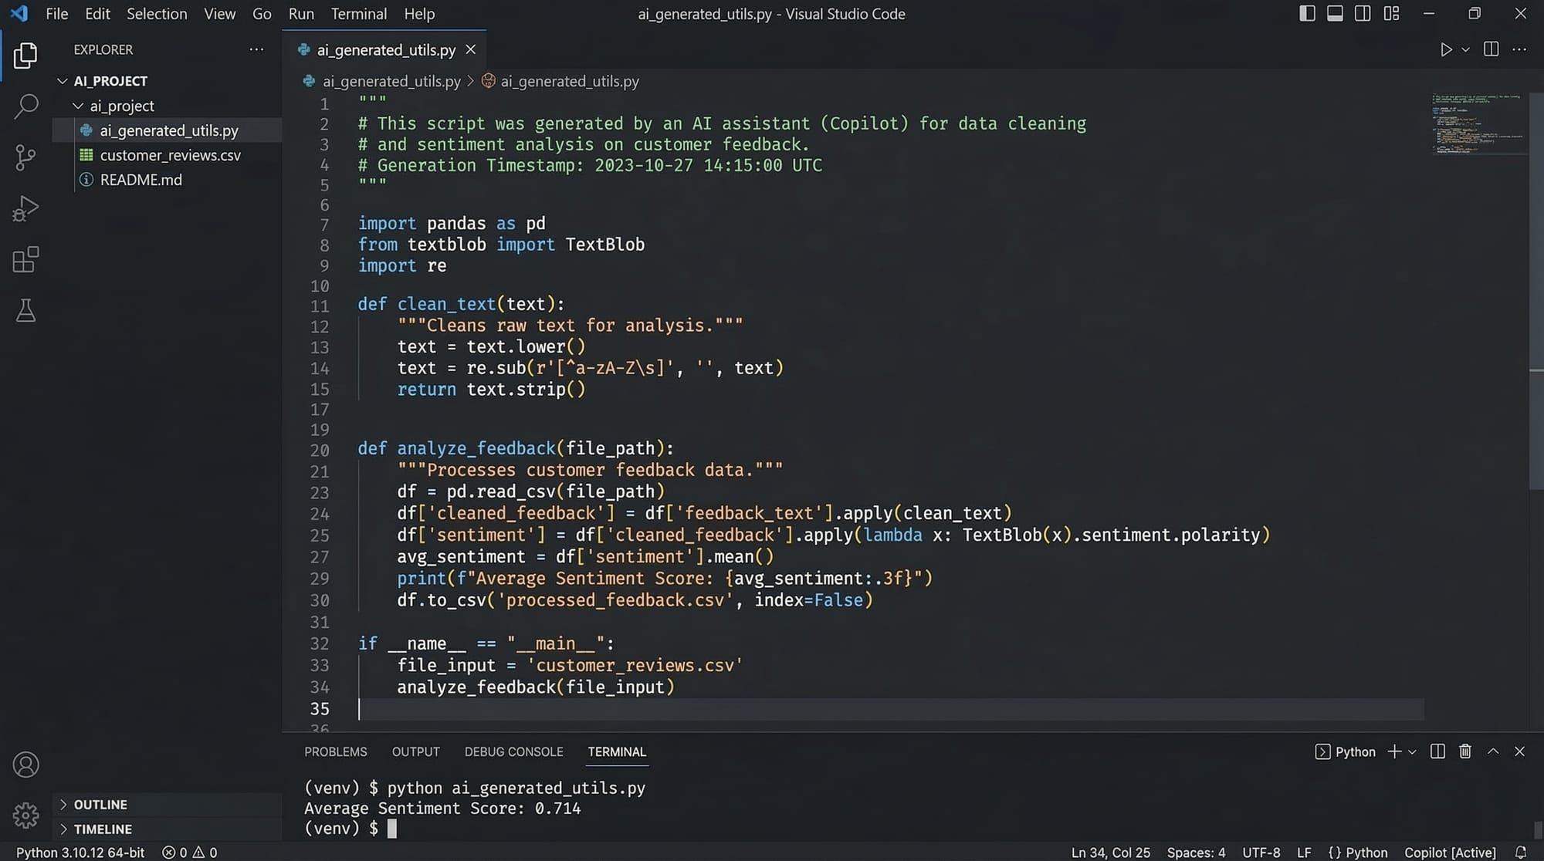The height and width of the screenshot is (861, 1544).
Task: Open the Search view in activity bar
Action: 25,106
